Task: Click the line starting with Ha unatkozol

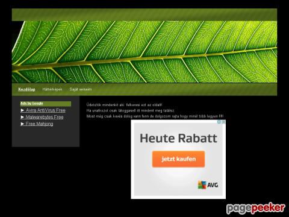Action: (131, 110)
